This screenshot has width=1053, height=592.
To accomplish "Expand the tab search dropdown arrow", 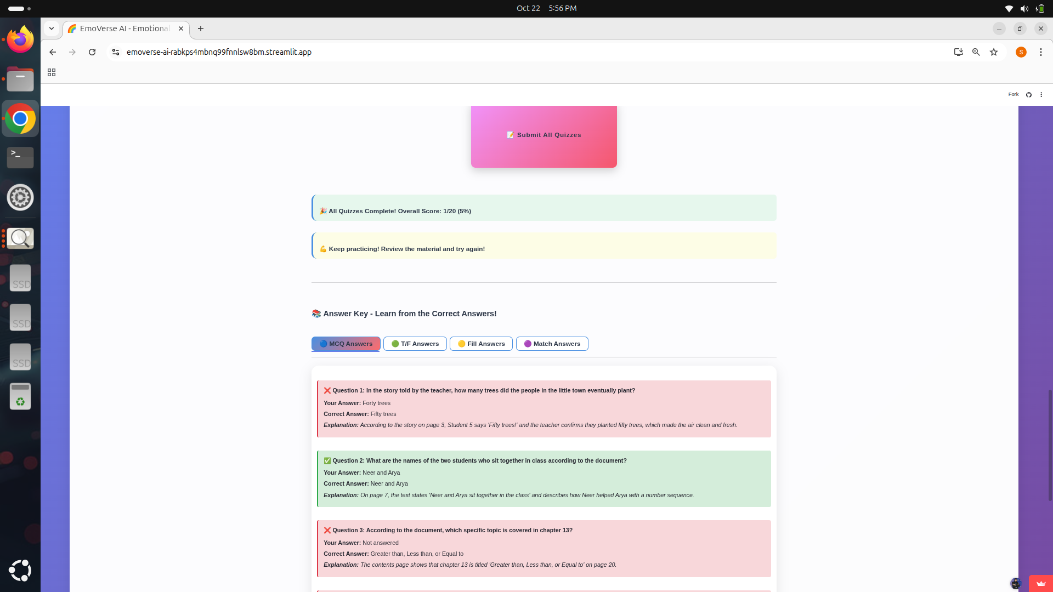I will pos(52,29).
